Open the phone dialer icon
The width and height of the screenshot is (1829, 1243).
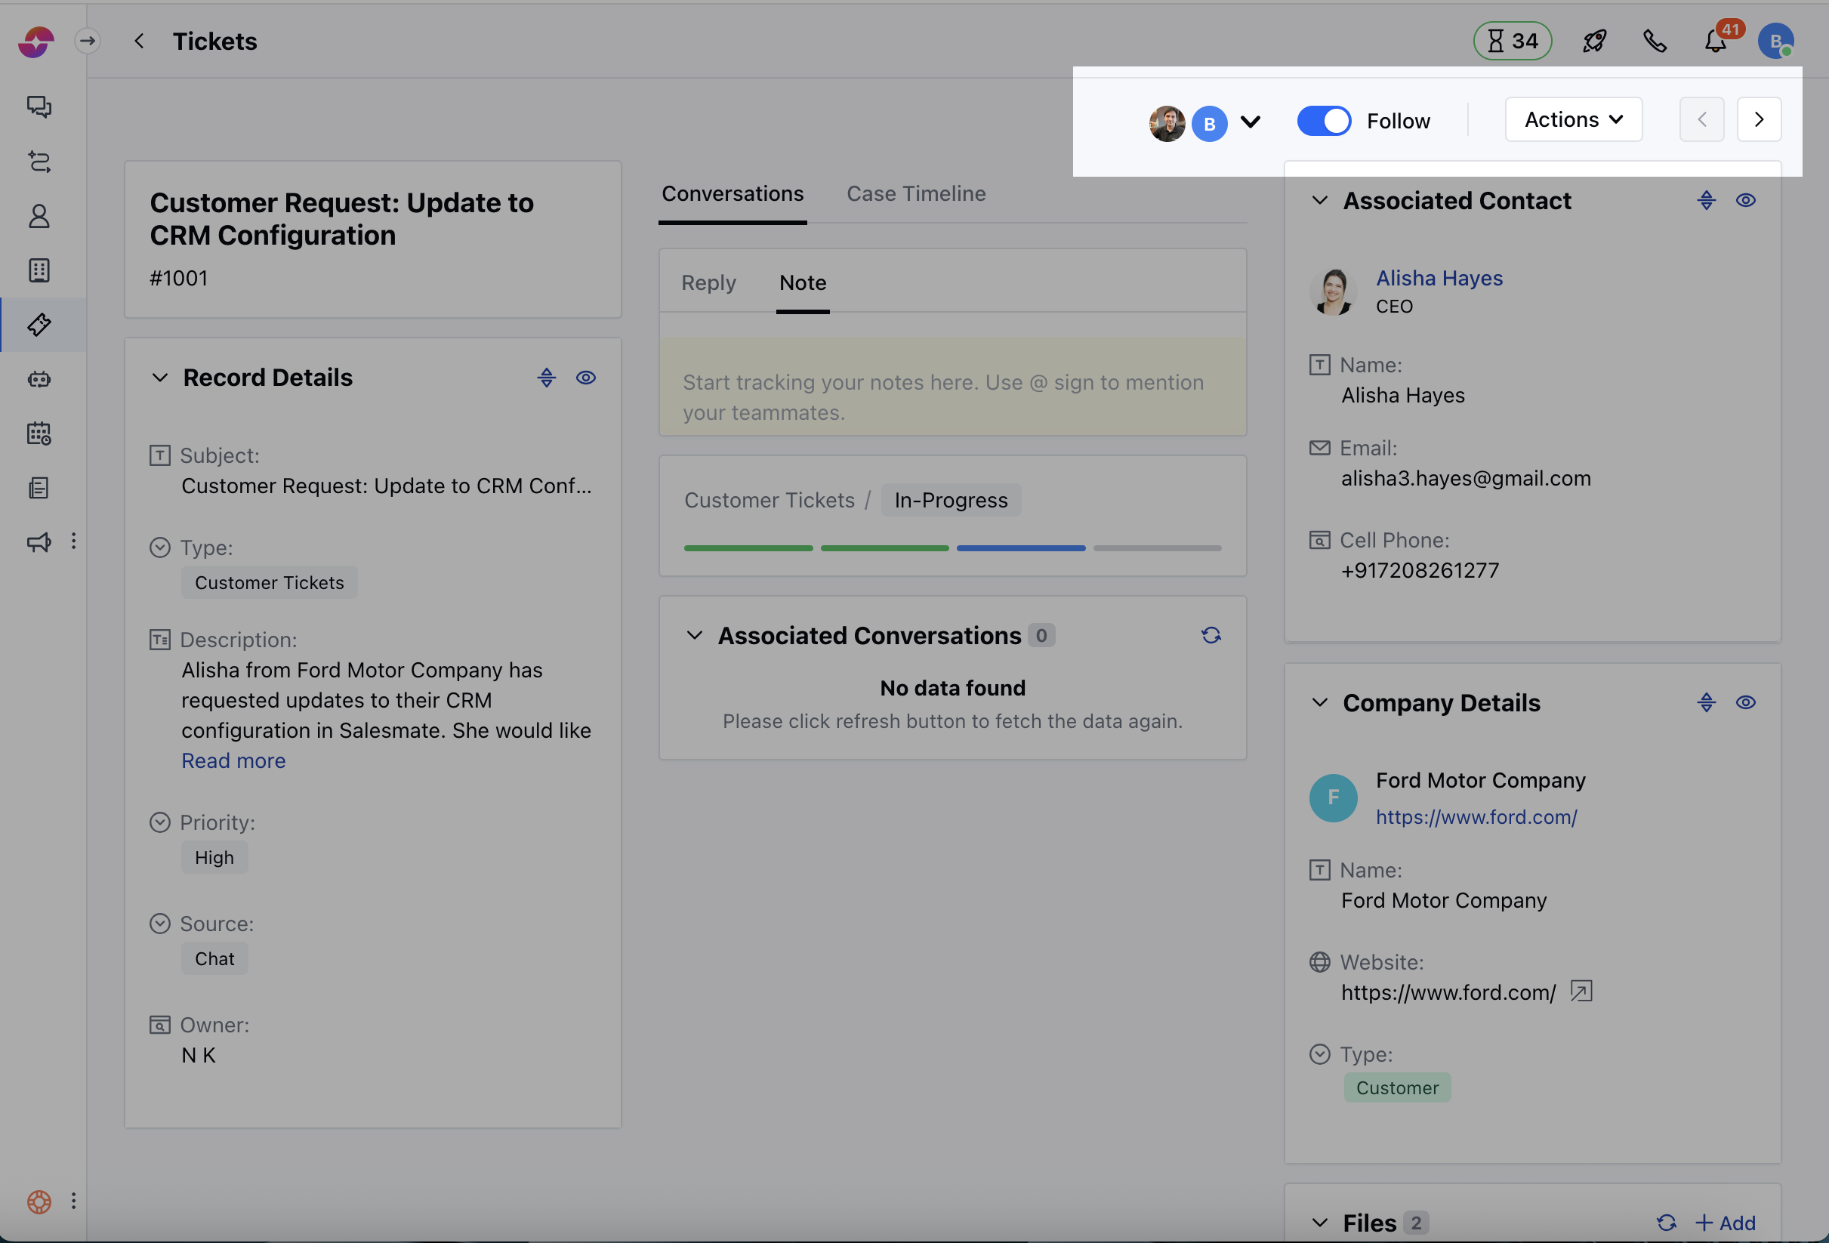pos(1655,41)
